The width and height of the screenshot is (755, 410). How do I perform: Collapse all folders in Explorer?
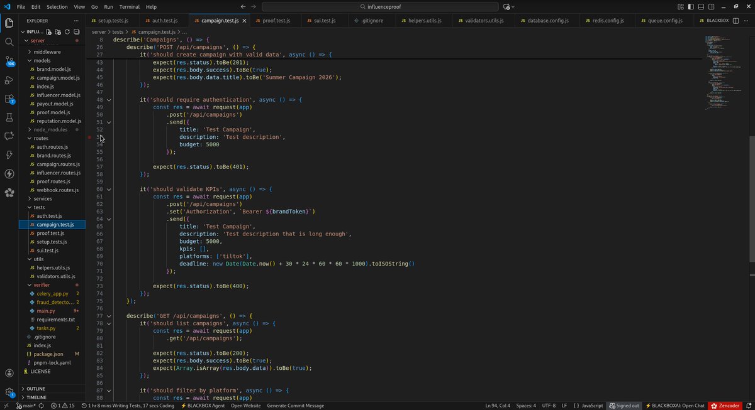[x=76, y=31]
